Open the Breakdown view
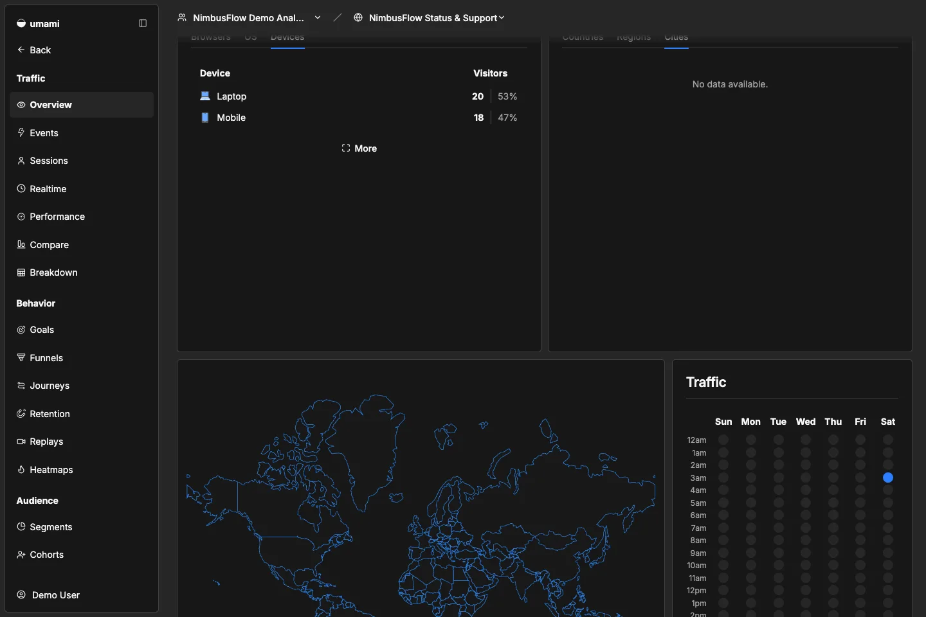This screenshot has width=926, height=617. [82, 273]
